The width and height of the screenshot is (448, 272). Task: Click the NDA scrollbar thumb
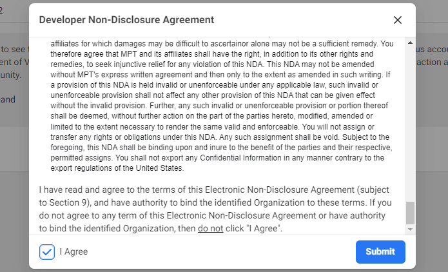(x=410, y=212)
